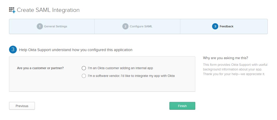The image size is (277, 120).
Task: Click the large blue 3 badge beside heading
Action: (x=13, y=50)
